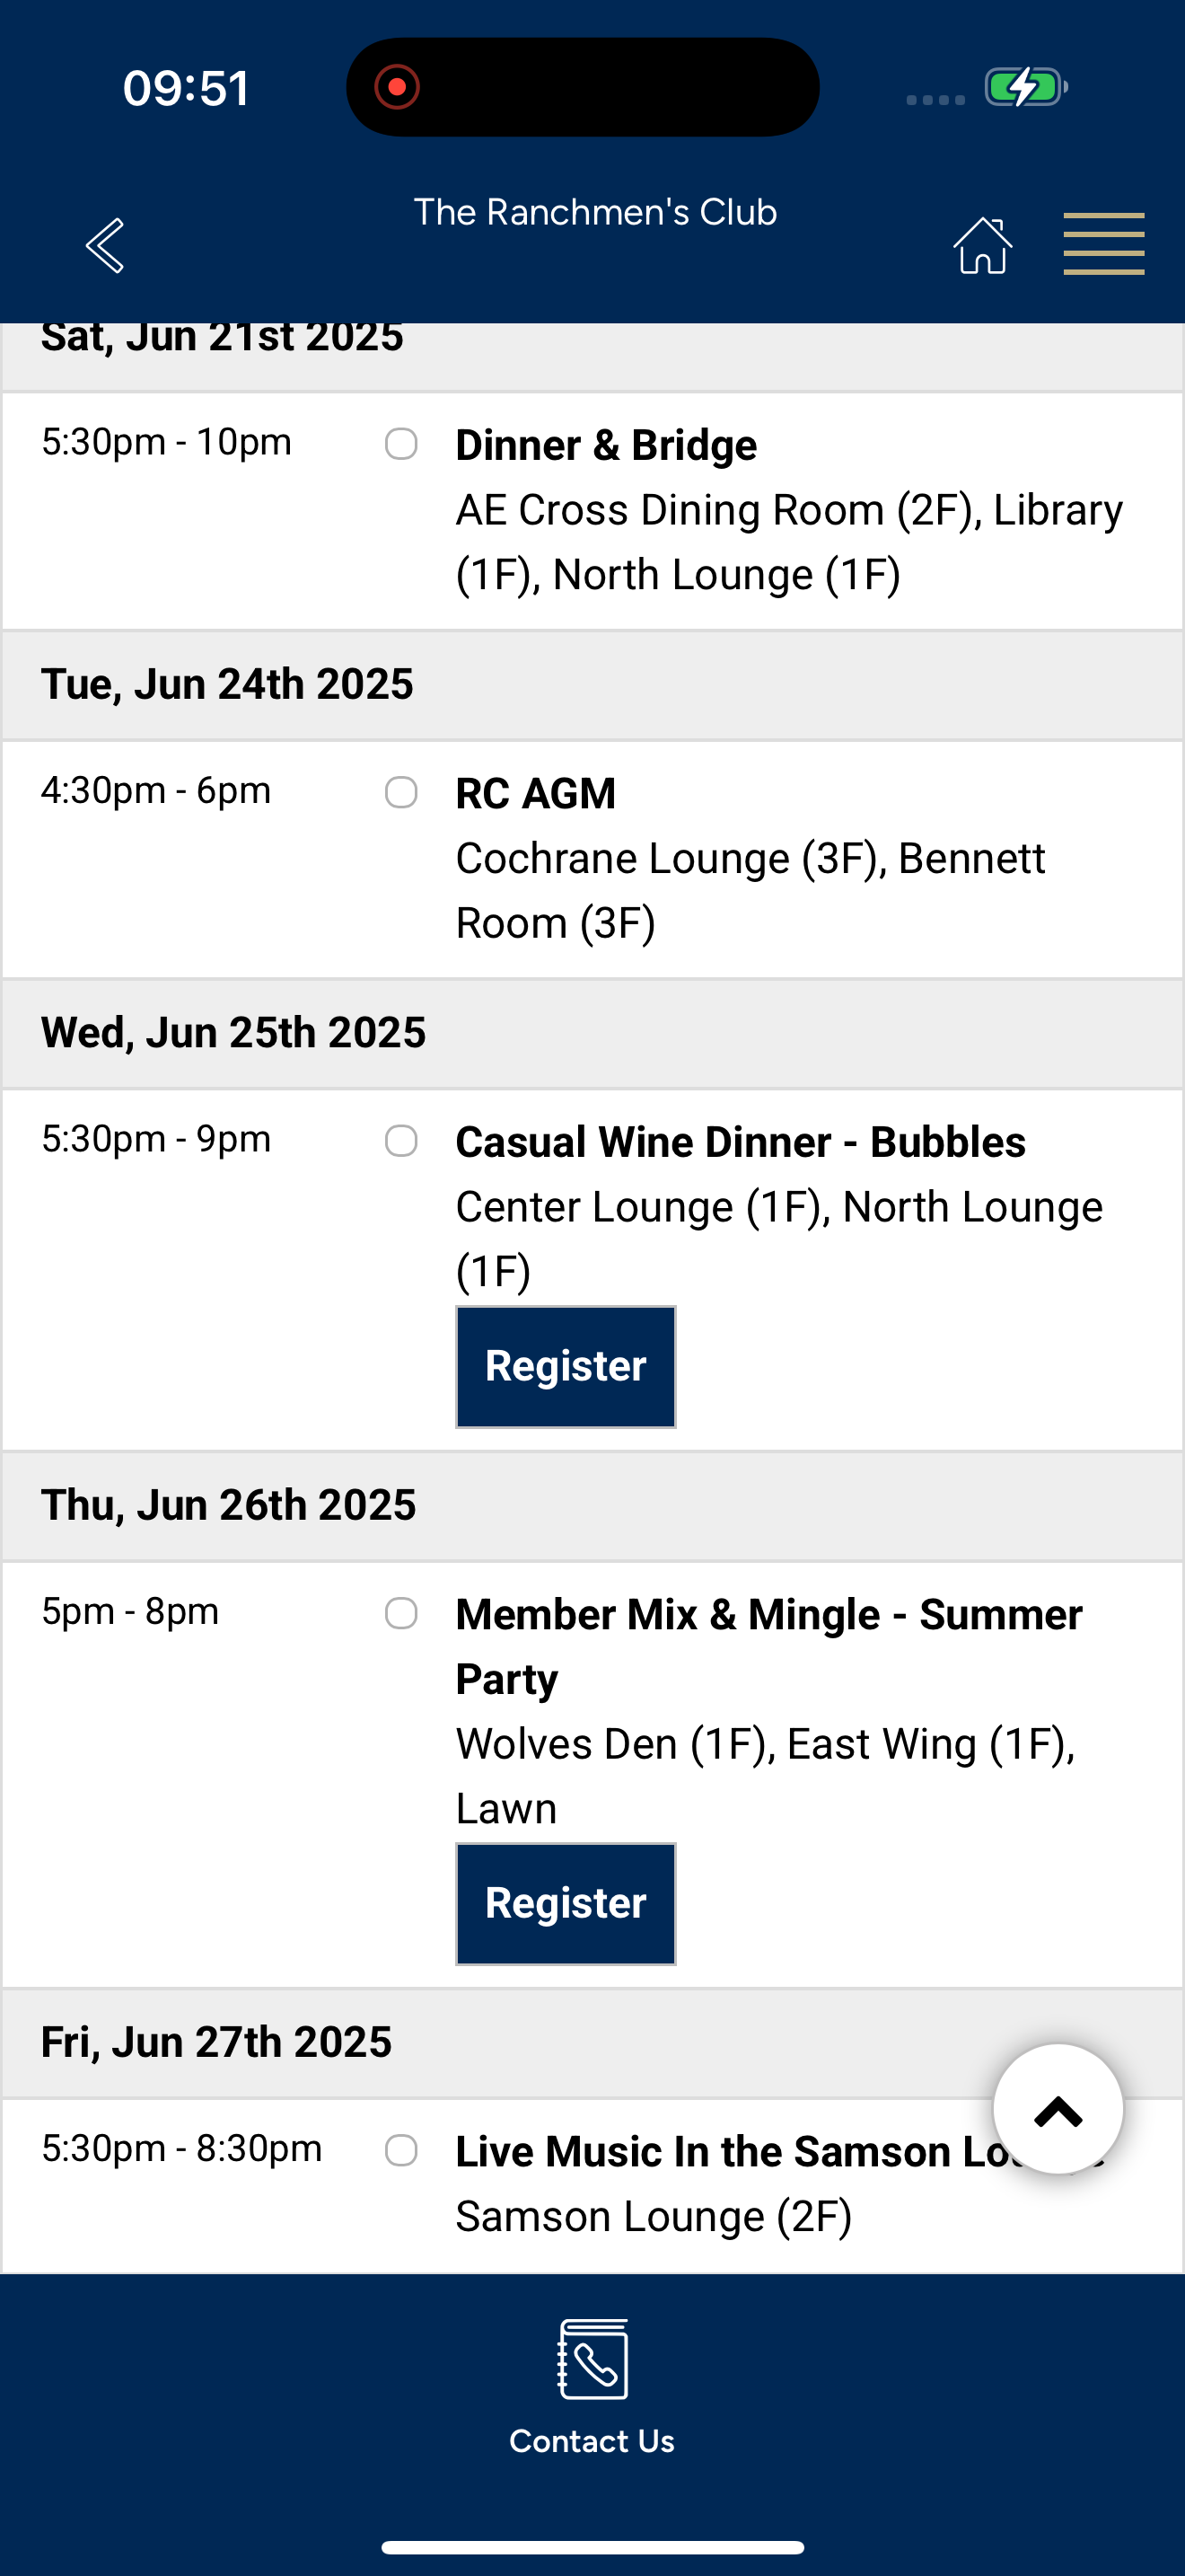
Task: Select the Casual Wine Dinner radio button
Action: click(401, 1141)
